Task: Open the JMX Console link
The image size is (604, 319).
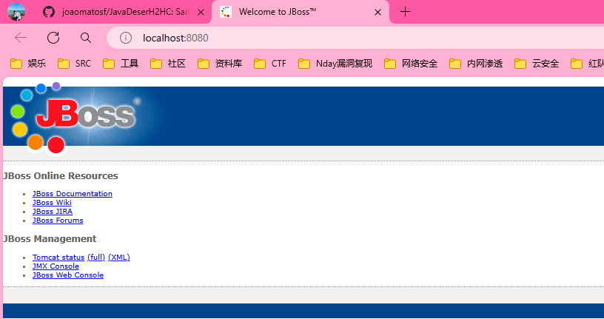Action: (56, 266)
